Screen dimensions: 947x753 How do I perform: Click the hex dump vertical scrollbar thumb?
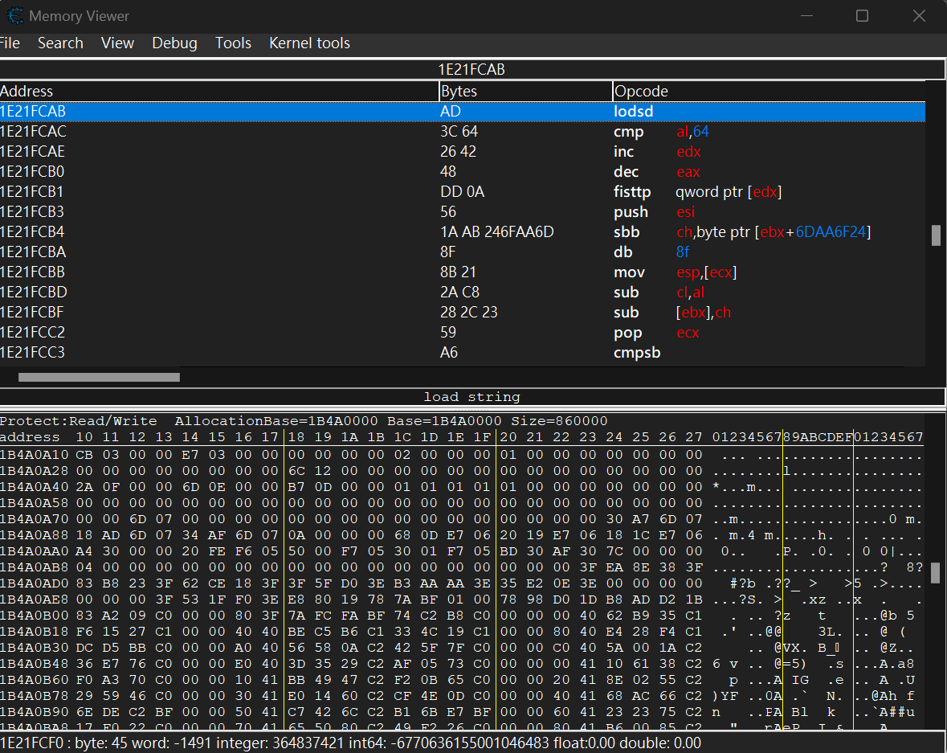pos(935,573)
